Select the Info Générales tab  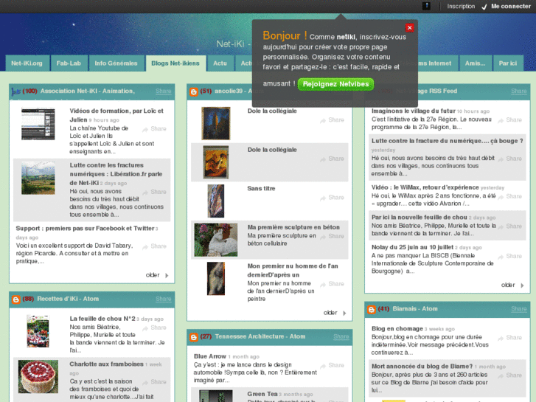point(116,63)
